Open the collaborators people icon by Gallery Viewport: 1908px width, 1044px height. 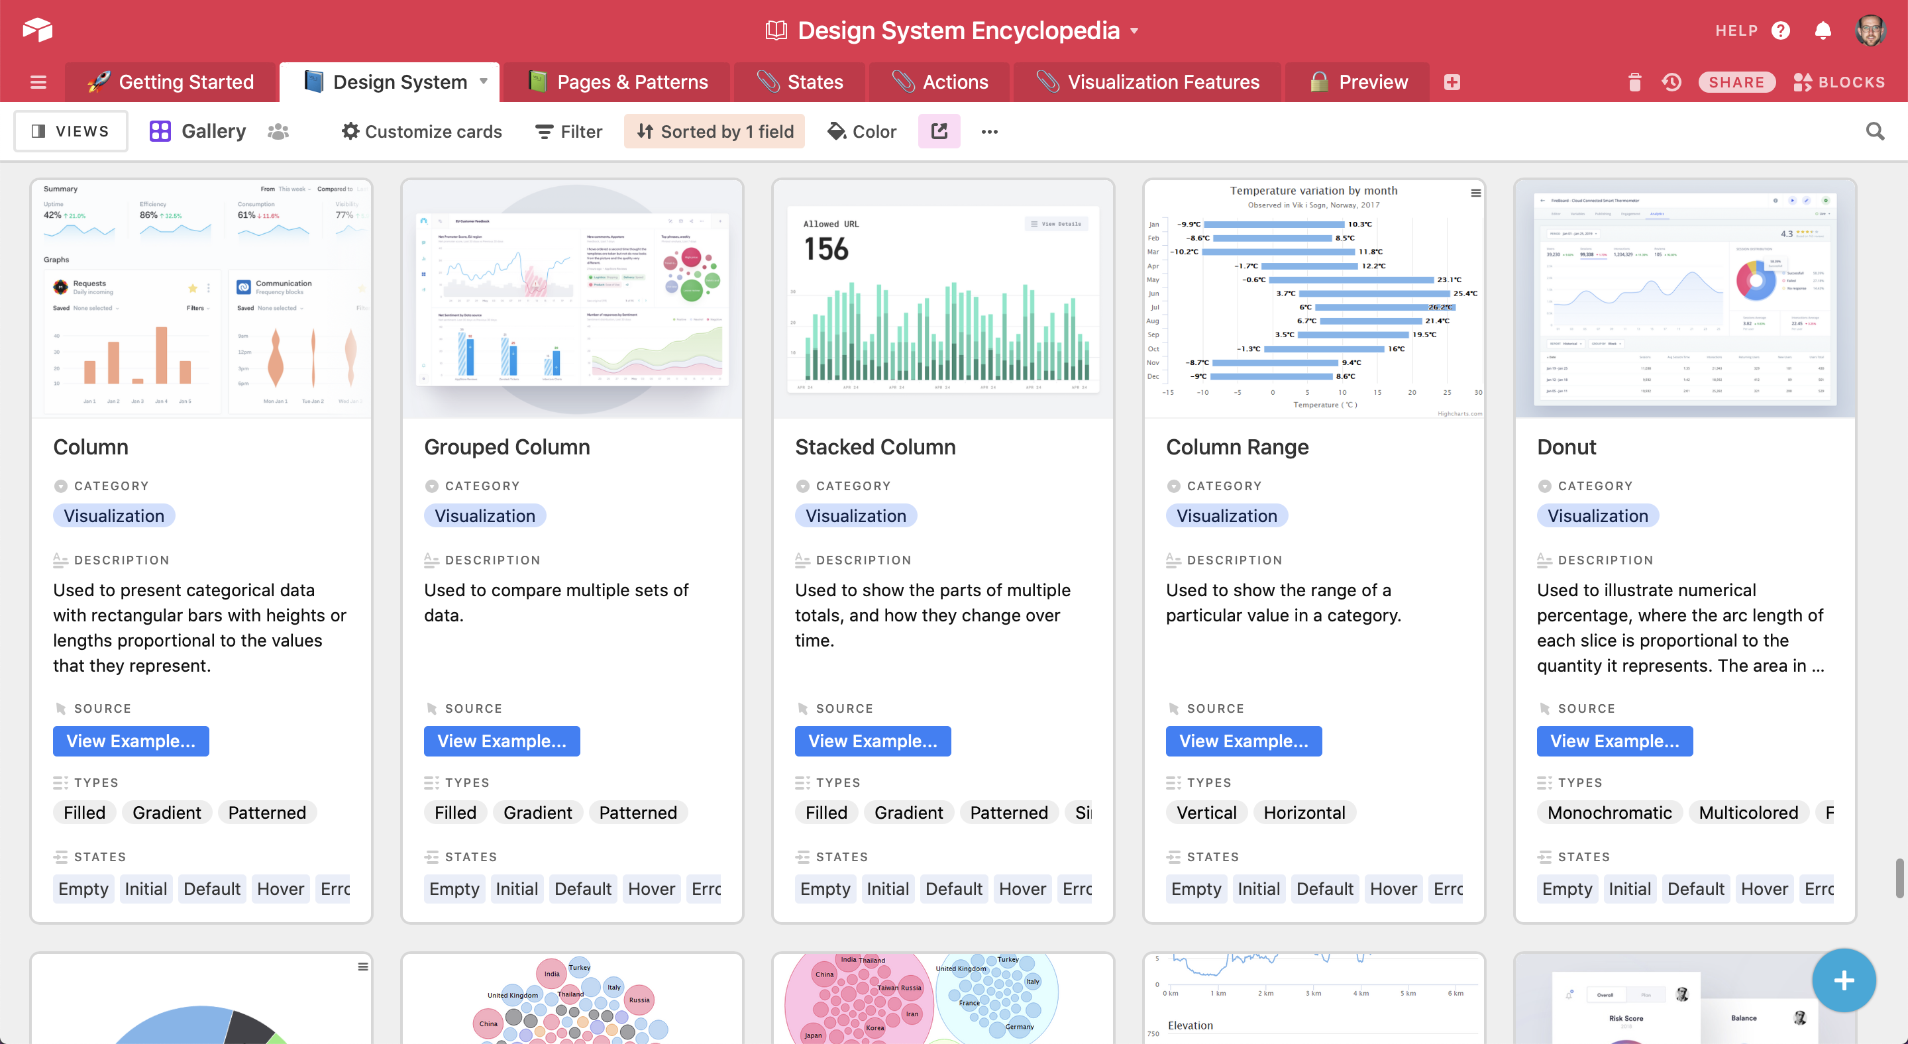coord(278,131)
